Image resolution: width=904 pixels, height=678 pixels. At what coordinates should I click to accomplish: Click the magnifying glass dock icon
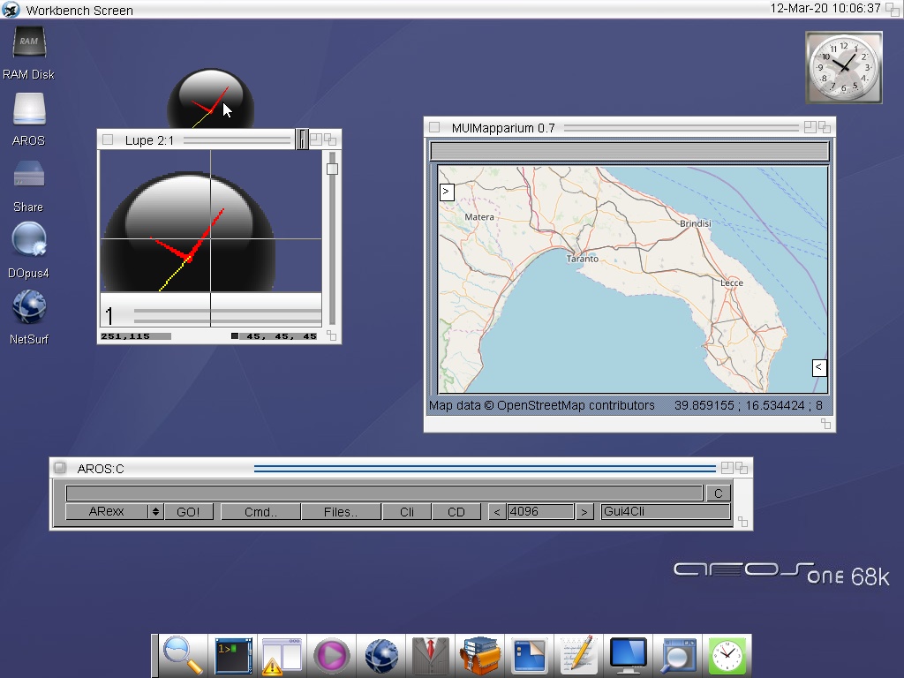(184, 656)
